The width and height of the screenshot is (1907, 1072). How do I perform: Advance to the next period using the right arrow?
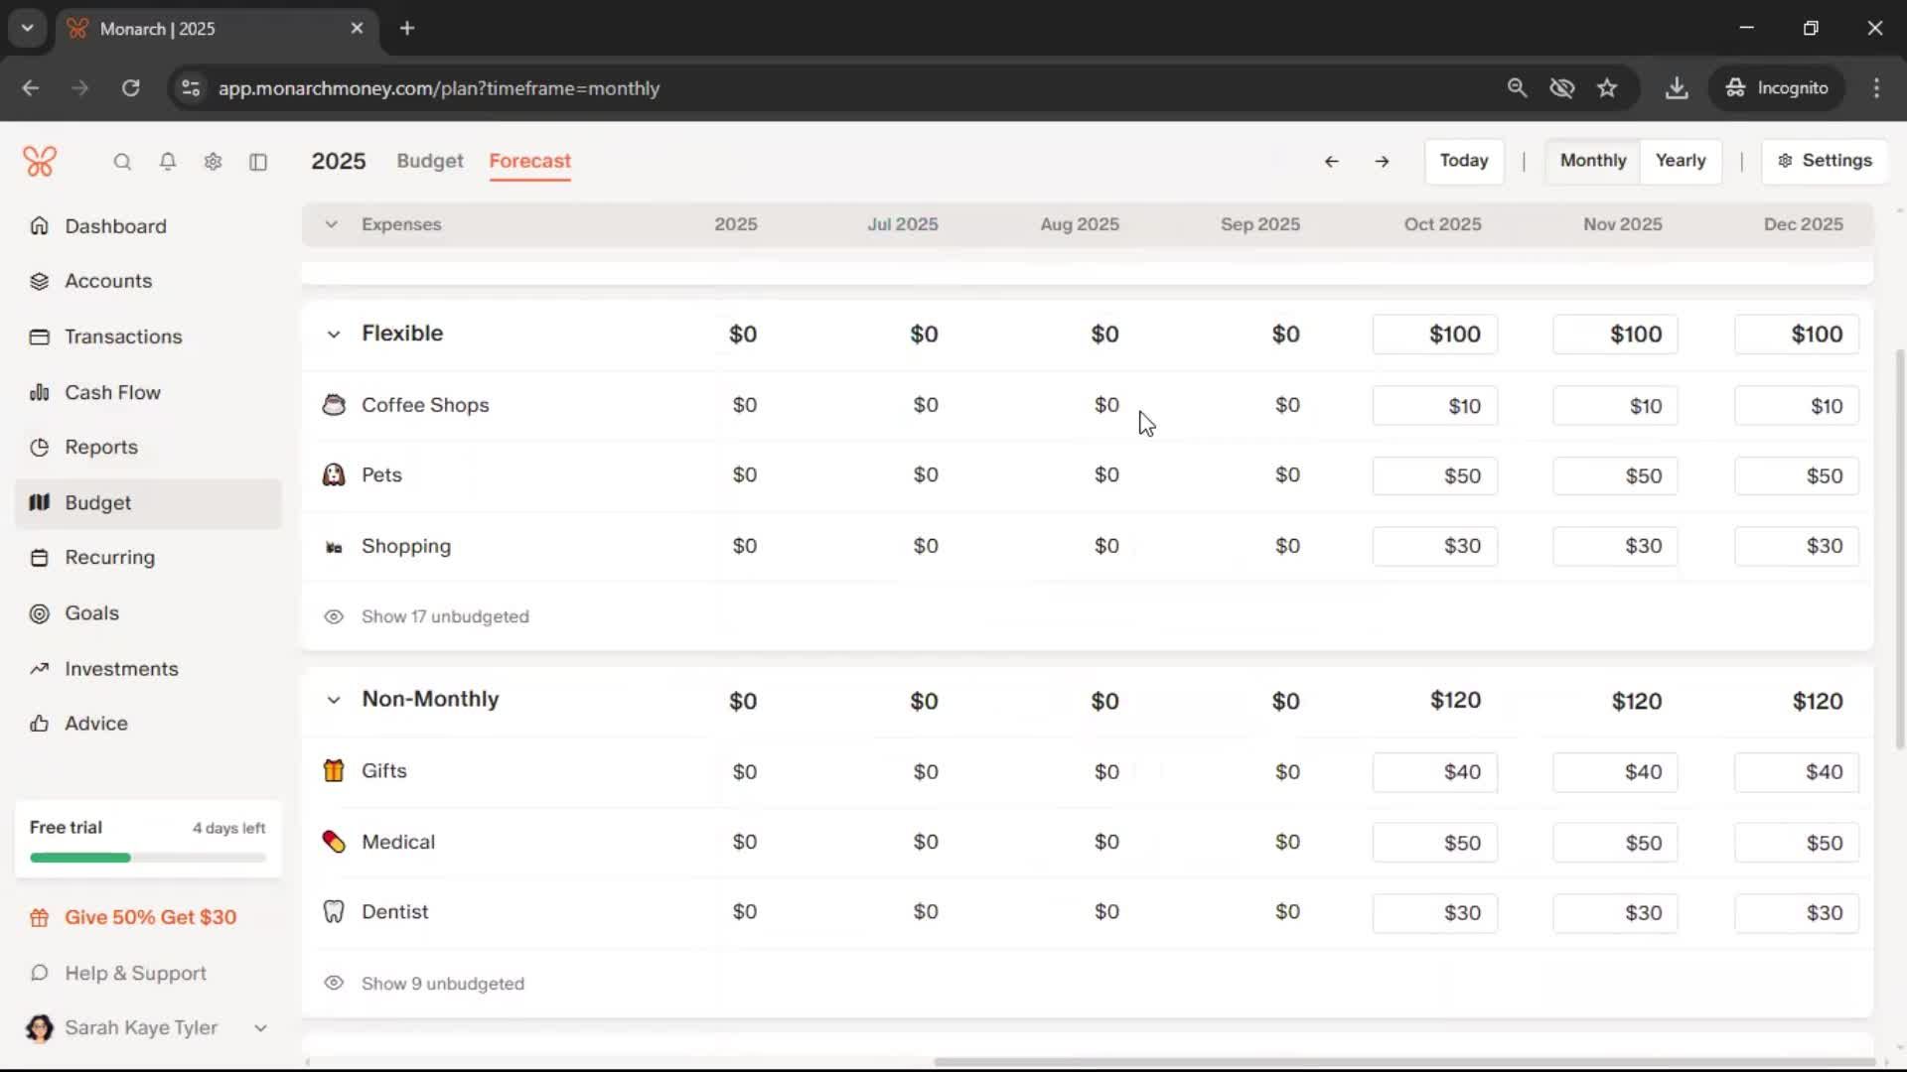1382,161
